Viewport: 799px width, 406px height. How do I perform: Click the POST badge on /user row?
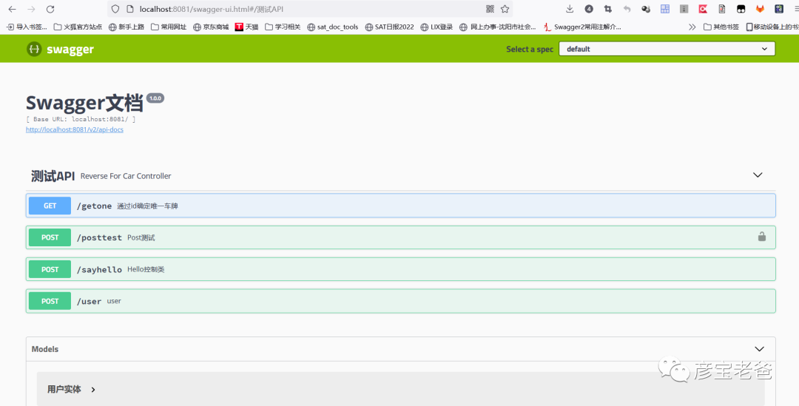click(50, 301)
